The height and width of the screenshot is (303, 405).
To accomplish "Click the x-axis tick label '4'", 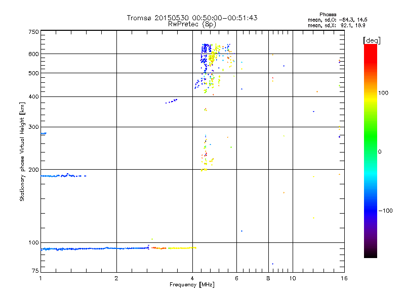I will tap(192, 278).
